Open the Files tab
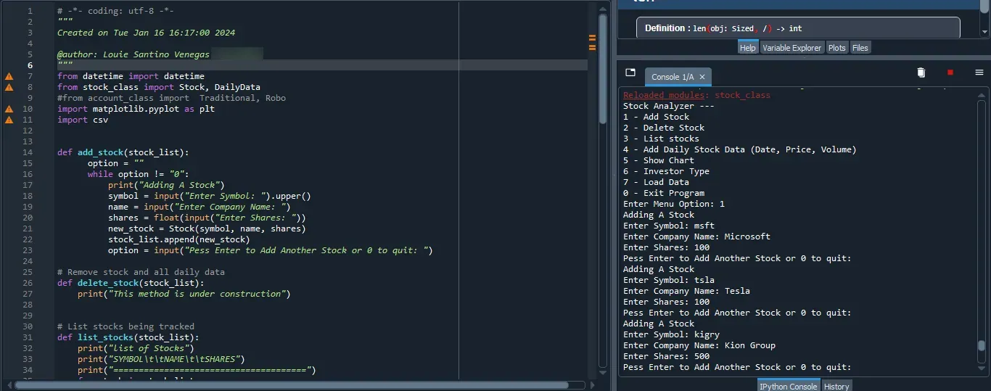Image resolution: width=991 pixels, height=391 pixels. click(x=860, y=48)
